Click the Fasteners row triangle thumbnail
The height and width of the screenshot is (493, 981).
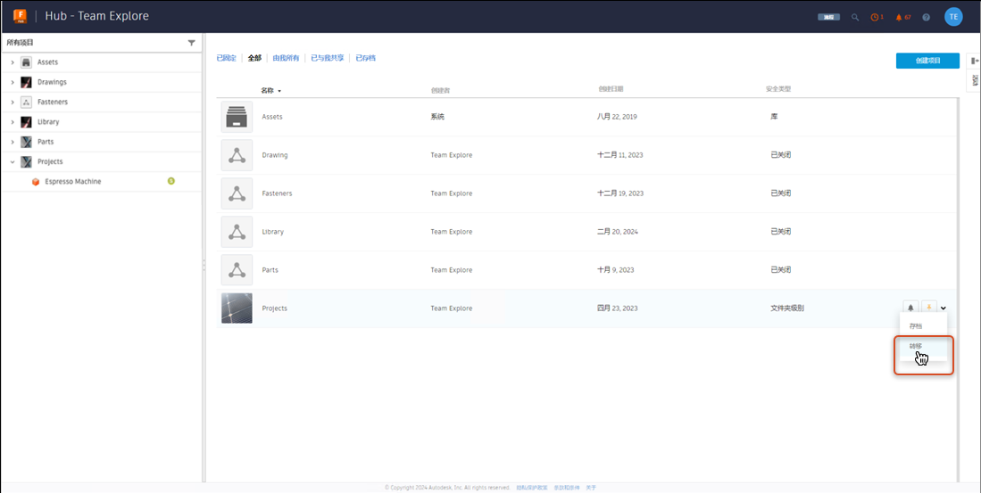pos(237,193)
